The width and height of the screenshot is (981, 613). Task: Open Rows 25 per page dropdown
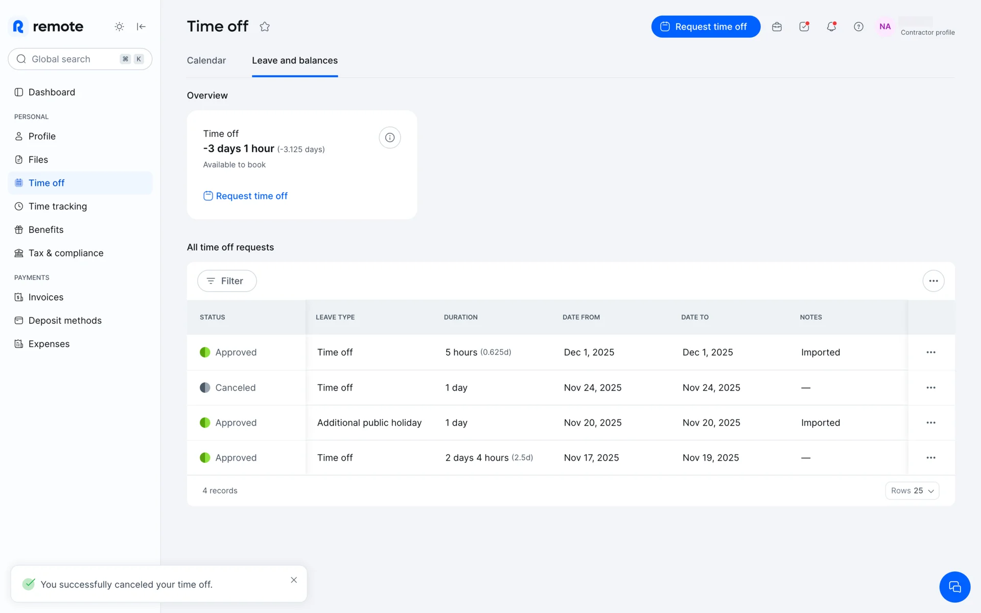pyautogui.click(x=912, y=490)
